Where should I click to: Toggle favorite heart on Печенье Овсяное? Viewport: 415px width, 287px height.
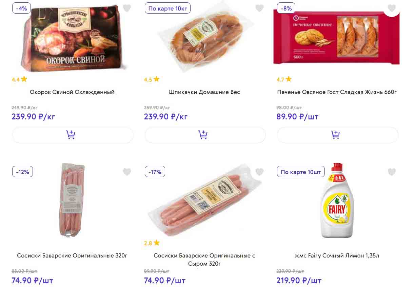point(392,8)
